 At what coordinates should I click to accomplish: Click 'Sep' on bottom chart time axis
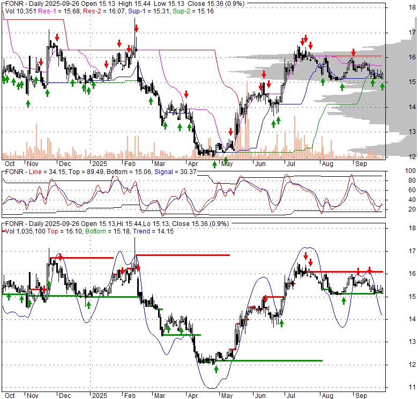coord(361,396)
